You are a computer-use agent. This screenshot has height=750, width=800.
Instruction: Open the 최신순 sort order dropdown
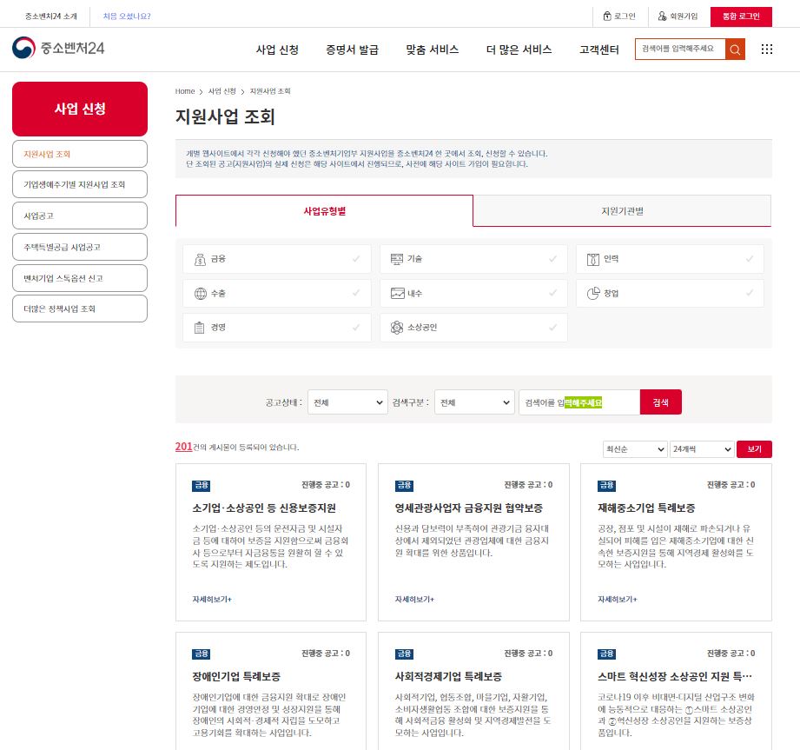[x=635, y=448]
